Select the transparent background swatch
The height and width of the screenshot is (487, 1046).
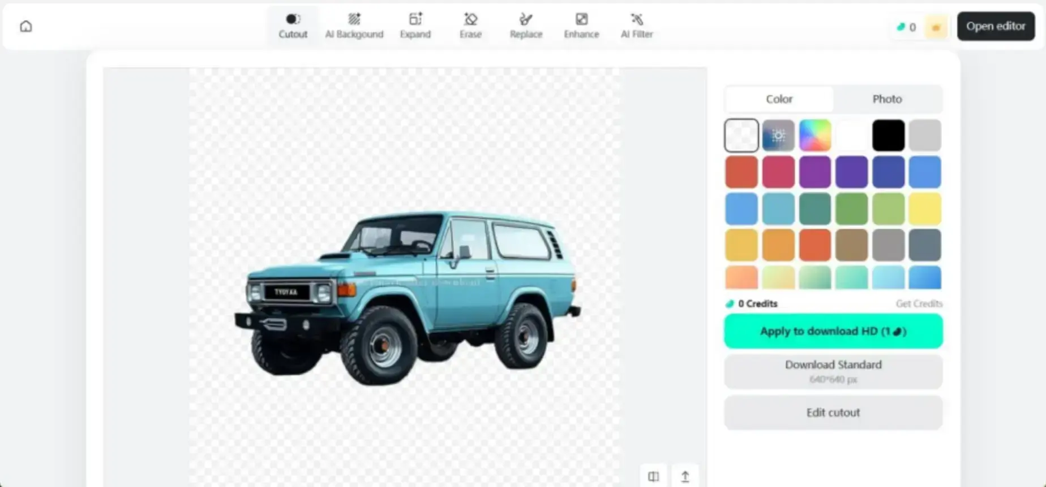pos(741,136)
